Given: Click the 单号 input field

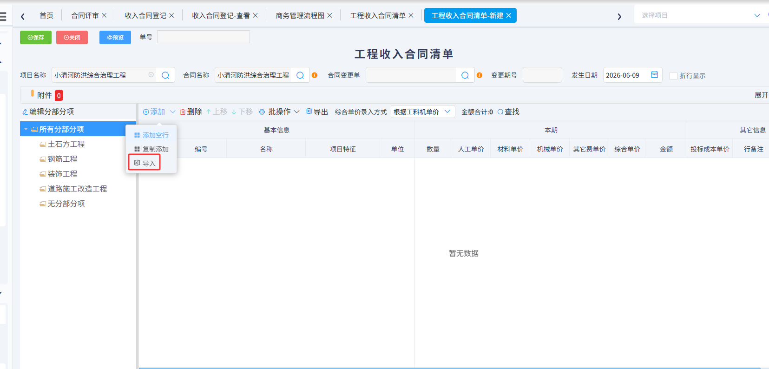Looking at the screenshot, I should click(204, 37).
